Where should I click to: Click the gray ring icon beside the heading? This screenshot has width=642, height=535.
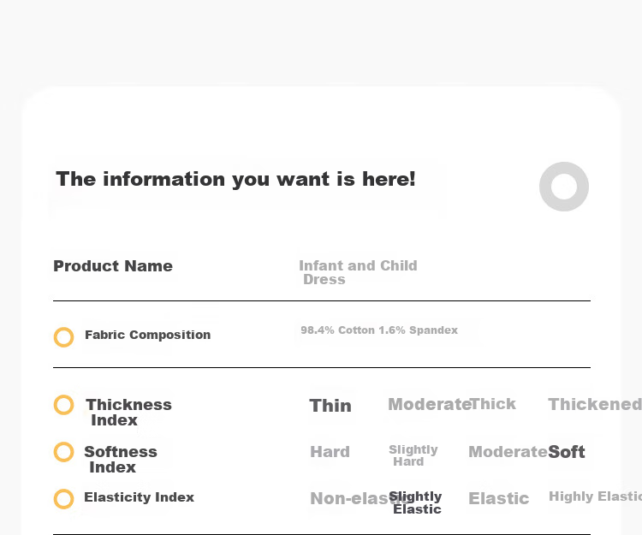click(x=564, y=187)
